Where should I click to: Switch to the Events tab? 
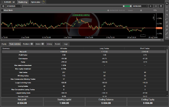(x=57, y=44)
